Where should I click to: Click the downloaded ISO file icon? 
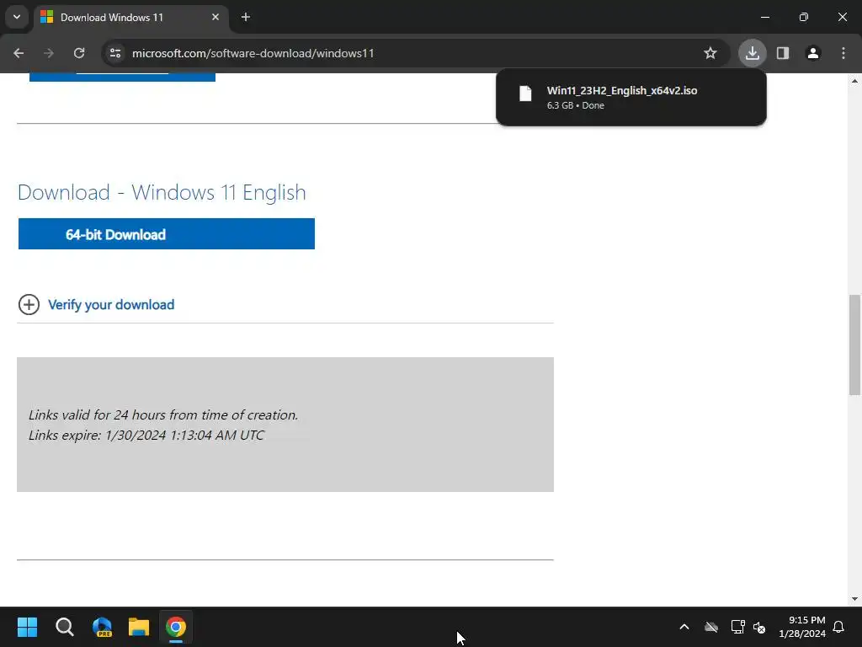coord(525,94)
